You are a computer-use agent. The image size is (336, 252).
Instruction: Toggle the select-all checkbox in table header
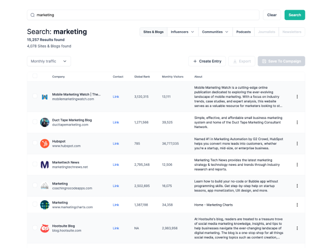35,76
